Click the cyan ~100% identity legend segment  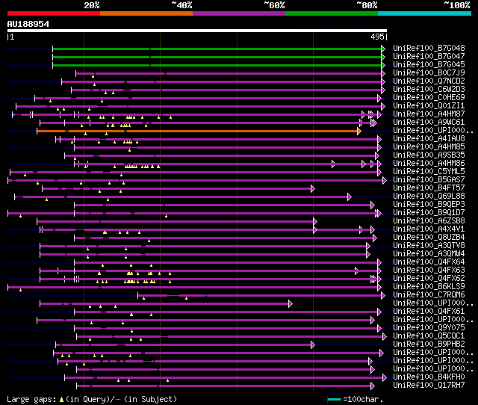[x=425, y=13]
